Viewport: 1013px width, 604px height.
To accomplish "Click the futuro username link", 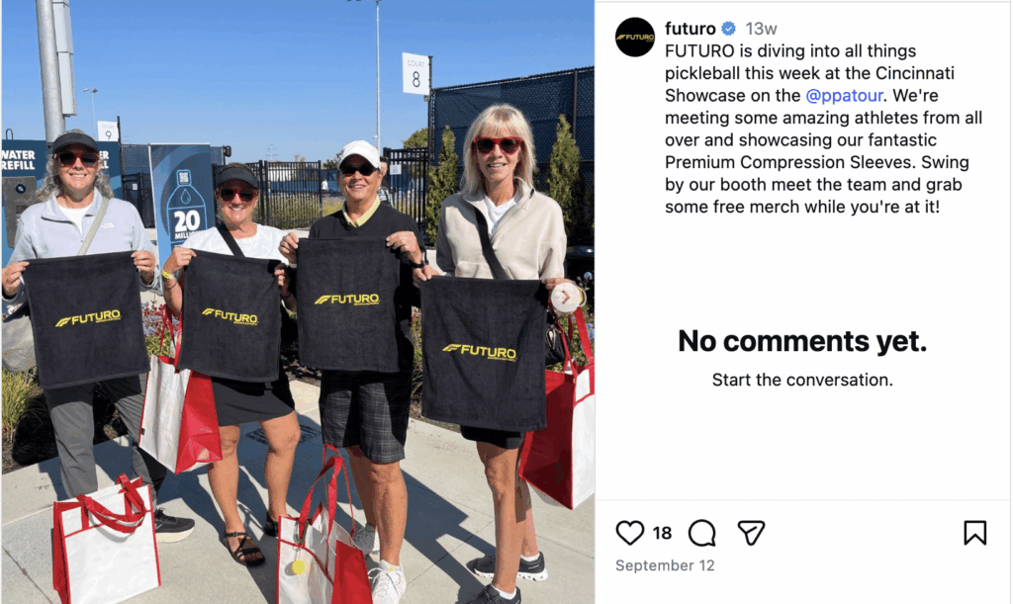I will [690, 29].
